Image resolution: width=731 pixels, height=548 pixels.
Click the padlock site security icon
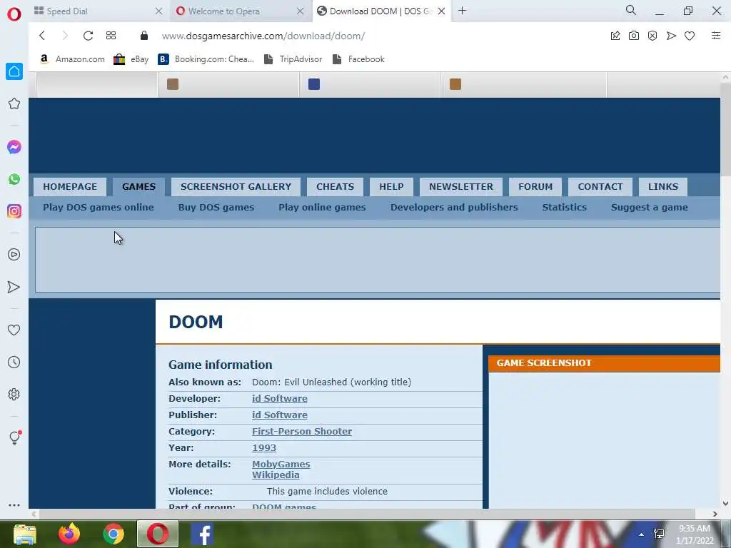click(x=144, y=36)
